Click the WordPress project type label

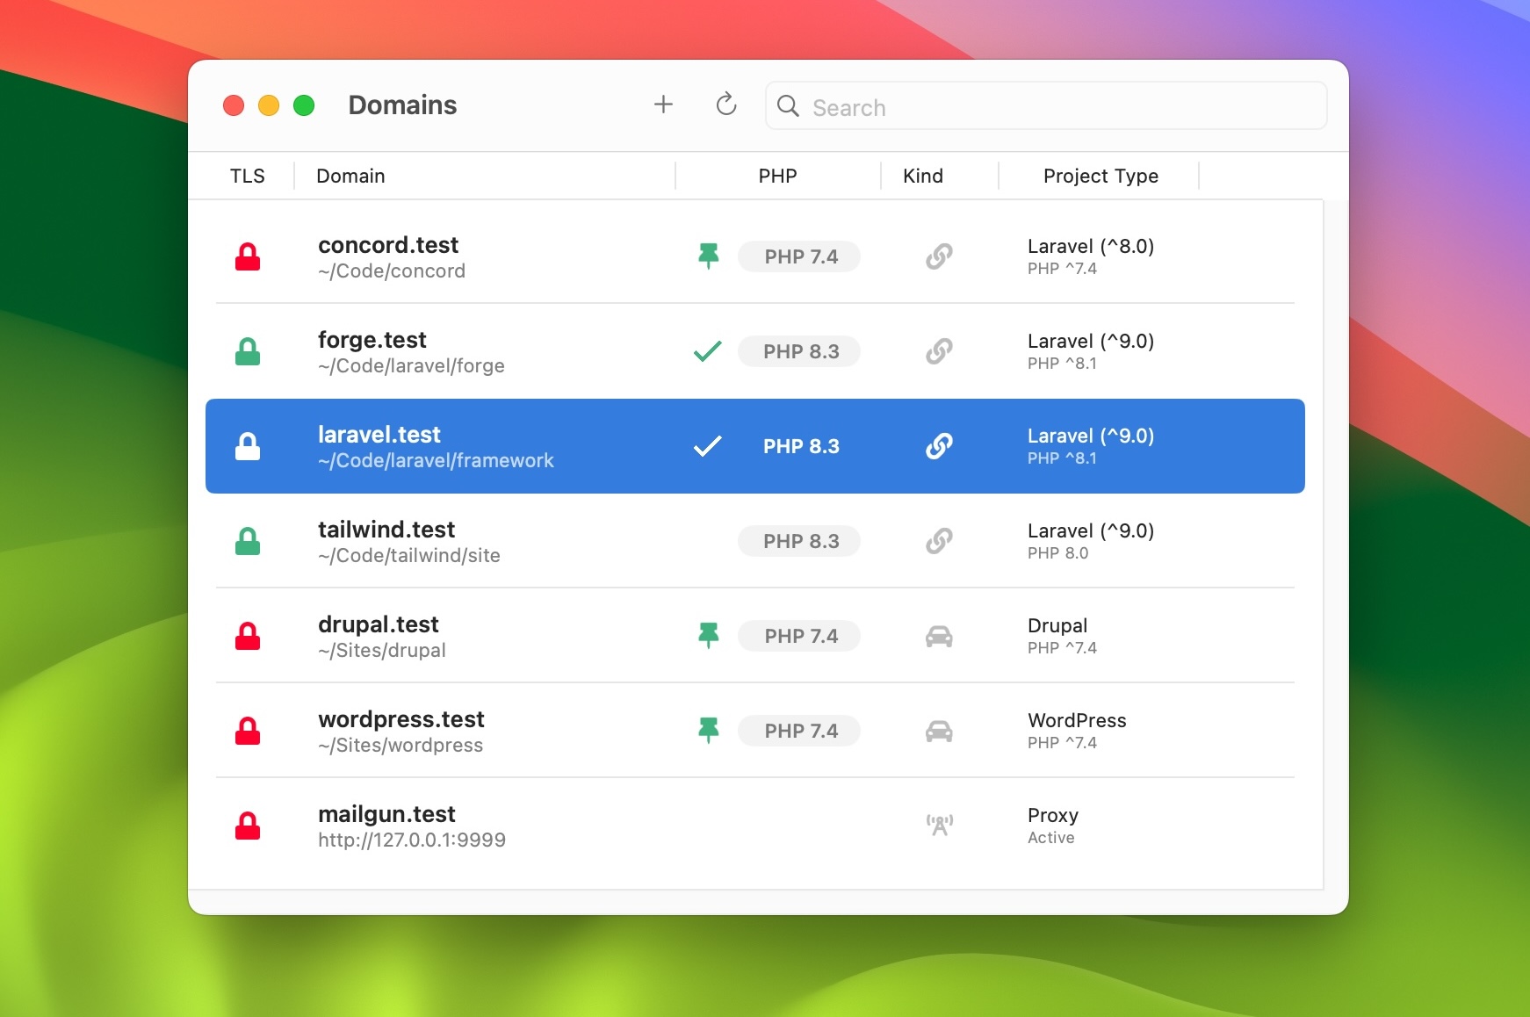coord(1077,720)
